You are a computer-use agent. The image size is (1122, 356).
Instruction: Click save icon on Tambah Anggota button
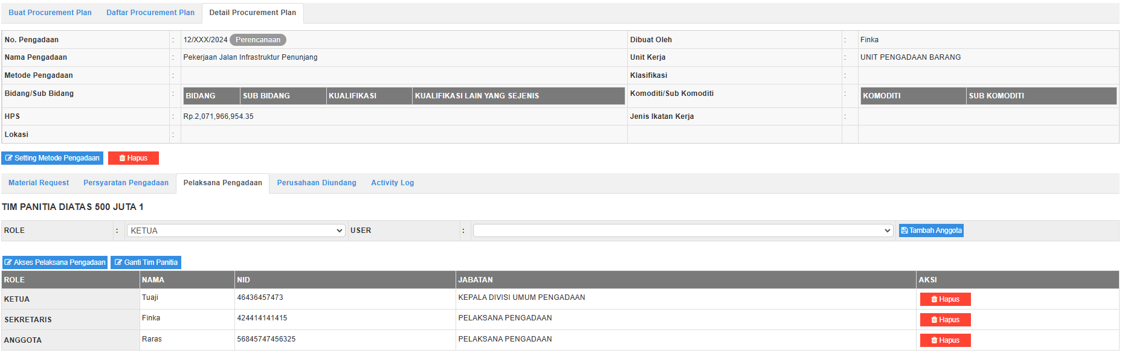click(x=904, y=230)
